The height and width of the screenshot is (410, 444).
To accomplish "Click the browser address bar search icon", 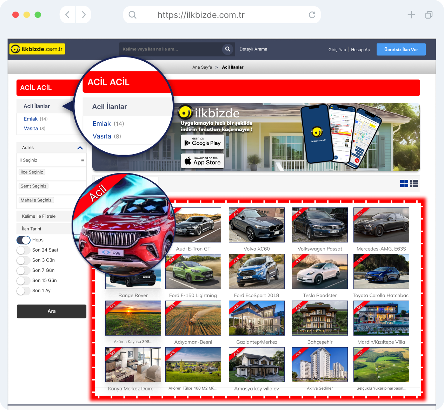I will pyautogui.click(x=132, y=15).
